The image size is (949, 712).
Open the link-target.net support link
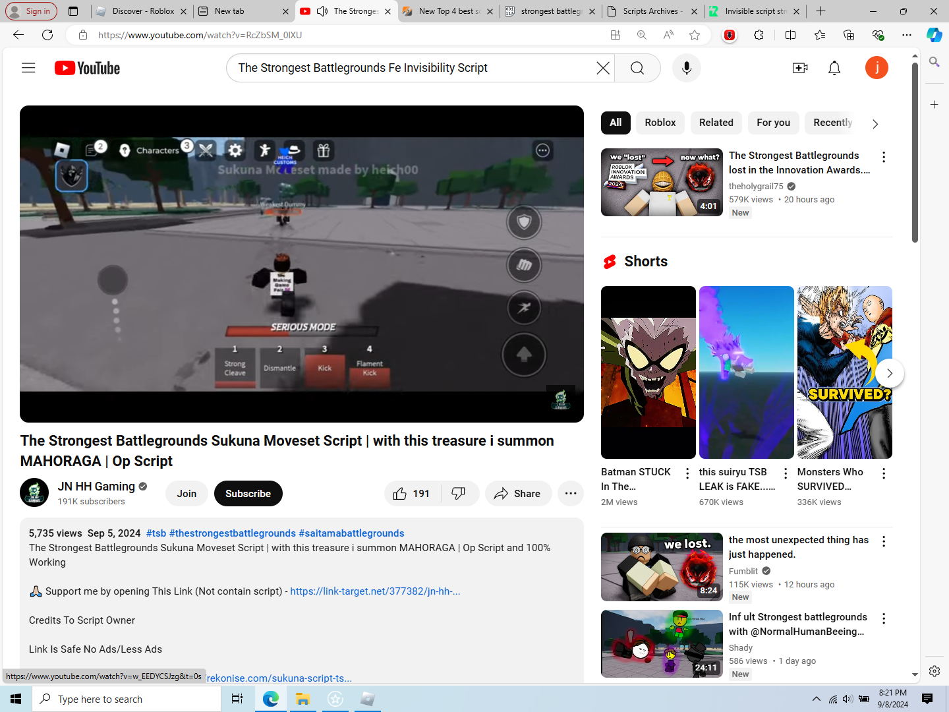tap(375, 591)
